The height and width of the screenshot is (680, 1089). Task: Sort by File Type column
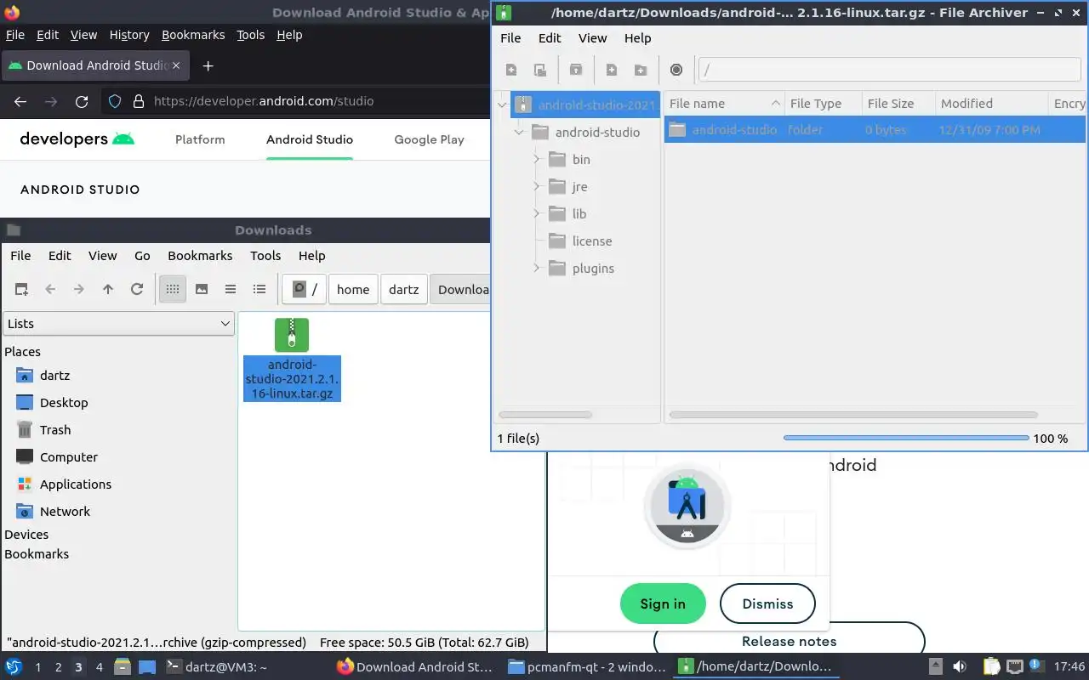[823, 104]
